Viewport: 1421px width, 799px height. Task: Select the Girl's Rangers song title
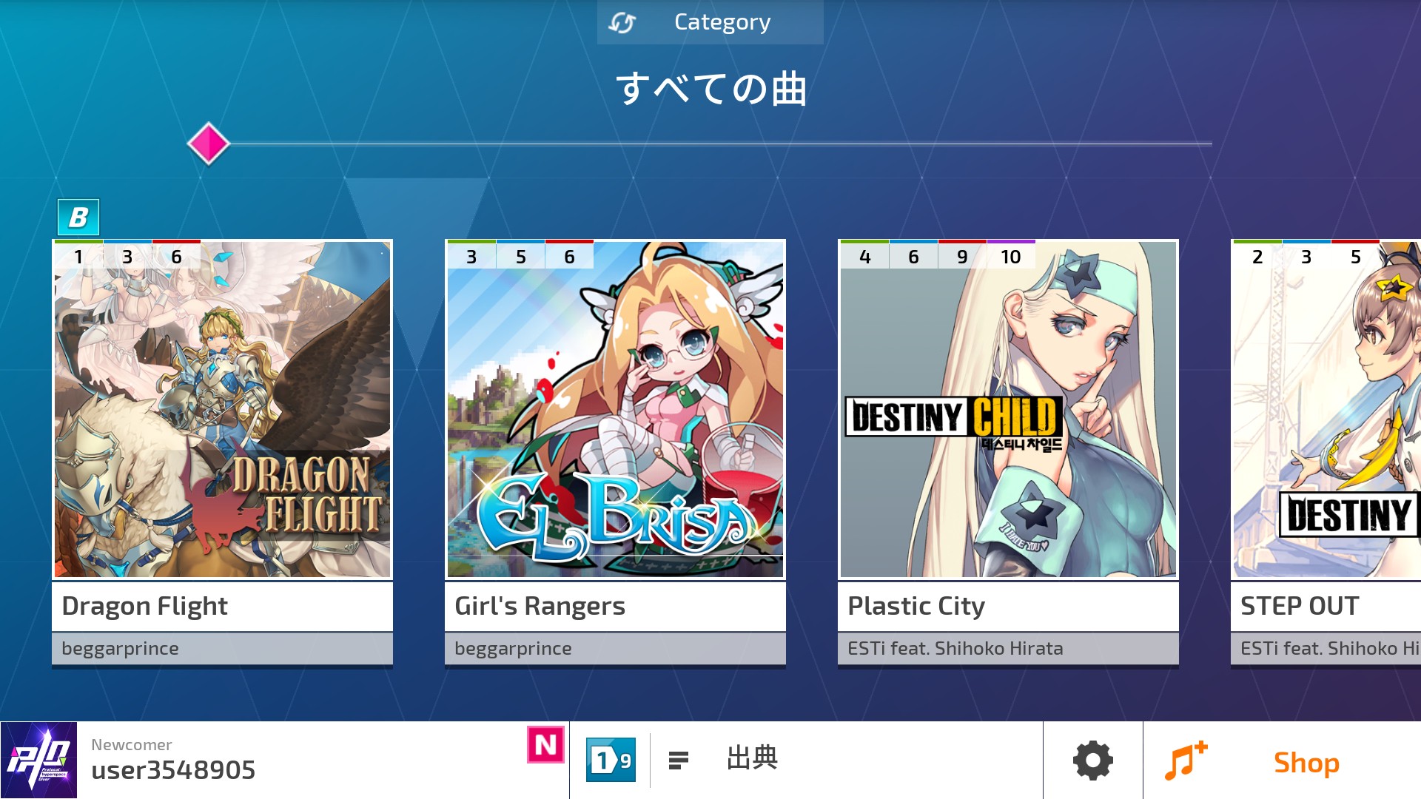coord(540,606)
